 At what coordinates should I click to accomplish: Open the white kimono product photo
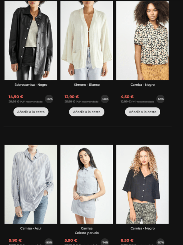click(x=87, y=41)
